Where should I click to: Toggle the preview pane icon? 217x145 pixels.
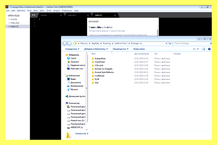point(203,49)
